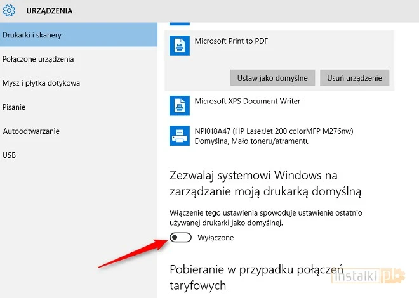419x298 pixels.
Task: Click the Microsoft Print to PDF name
Action: point(231,41)
